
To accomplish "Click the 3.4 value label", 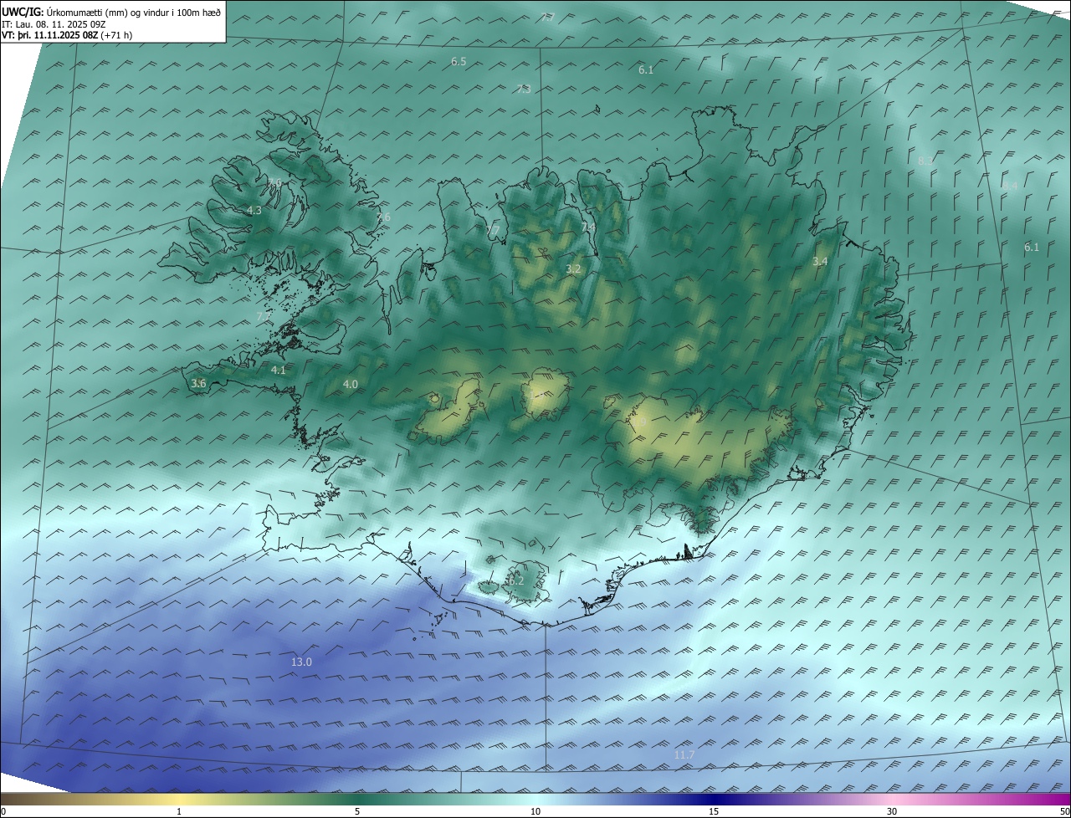I will coord(820,262).
